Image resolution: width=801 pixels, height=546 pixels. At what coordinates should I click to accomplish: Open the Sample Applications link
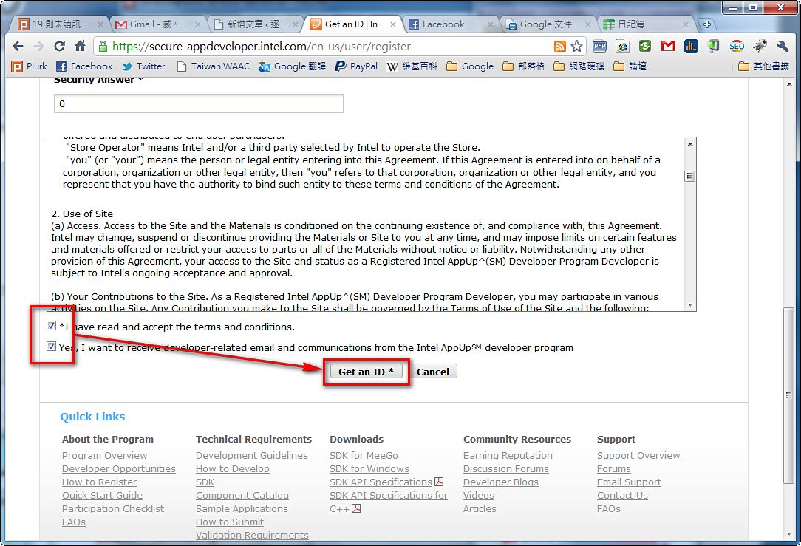pyautogui.click(x=242, y=509)
